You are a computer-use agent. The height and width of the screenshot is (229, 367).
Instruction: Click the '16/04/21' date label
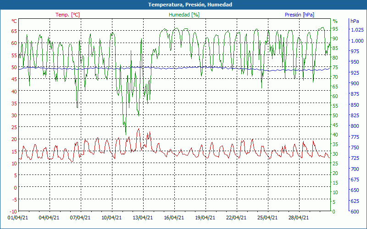pyautogui.click(x=174, y=218)
